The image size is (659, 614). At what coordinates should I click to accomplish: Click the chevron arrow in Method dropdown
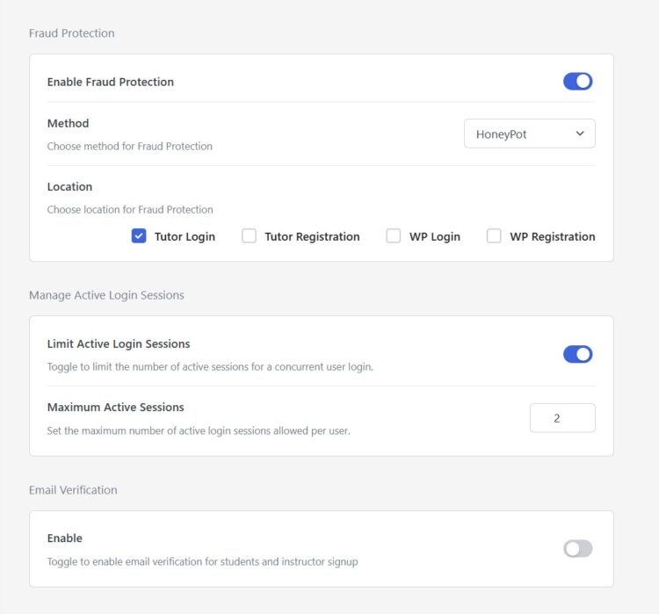point(580,134)
